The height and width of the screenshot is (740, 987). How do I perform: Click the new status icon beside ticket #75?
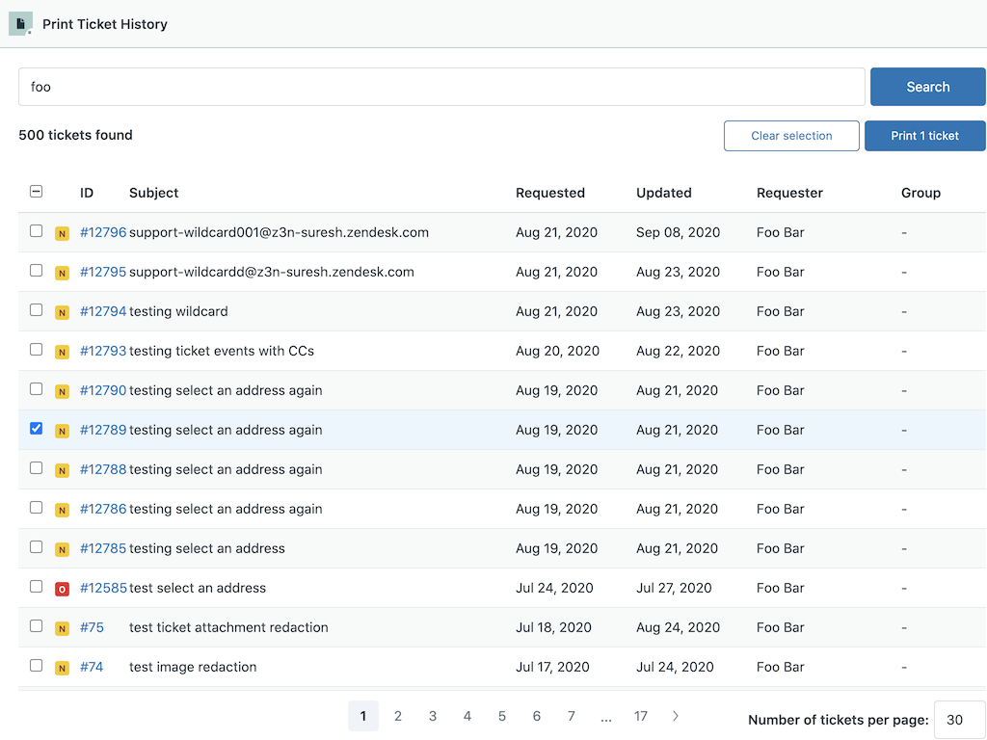coord(62,628)
